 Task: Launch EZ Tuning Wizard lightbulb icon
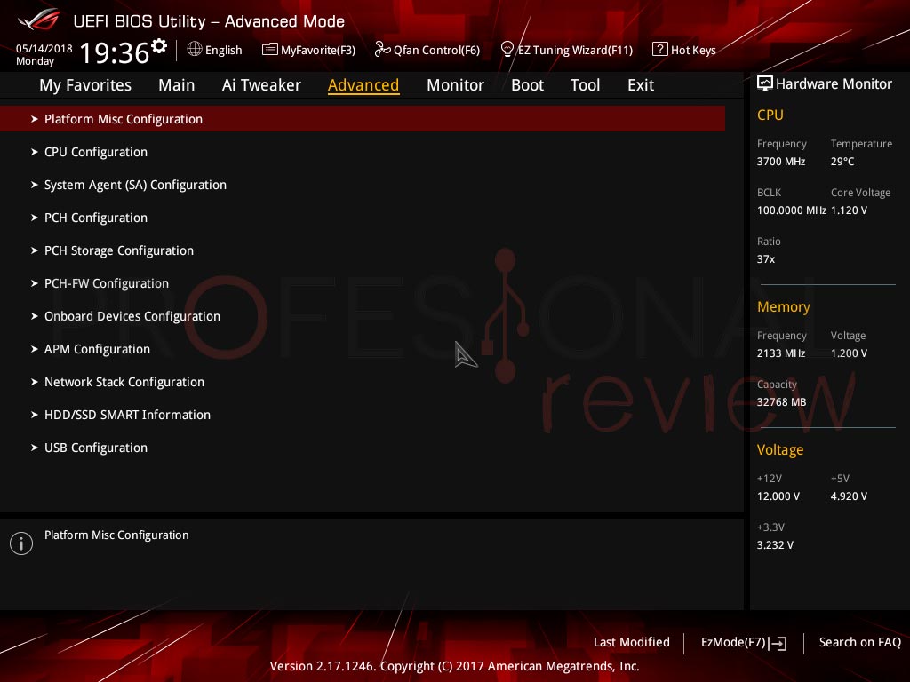click(x=507, y=50)
